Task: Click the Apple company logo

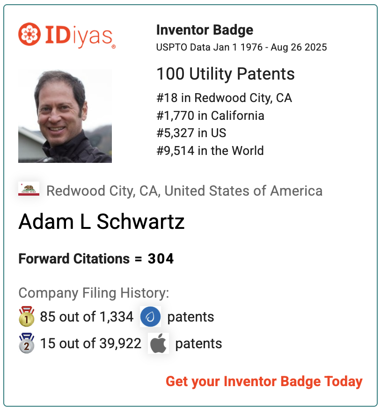Action: 159,344
